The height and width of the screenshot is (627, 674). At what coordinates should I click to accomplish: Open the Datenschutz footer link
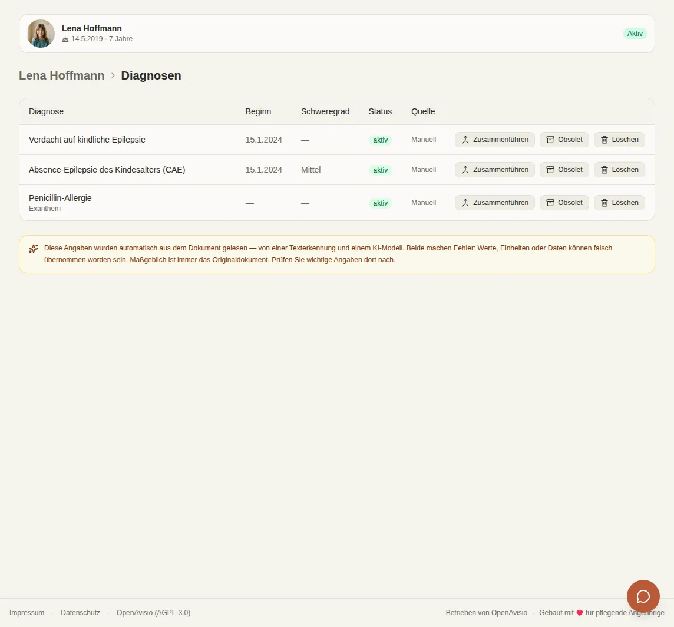(x=80, y=613)
